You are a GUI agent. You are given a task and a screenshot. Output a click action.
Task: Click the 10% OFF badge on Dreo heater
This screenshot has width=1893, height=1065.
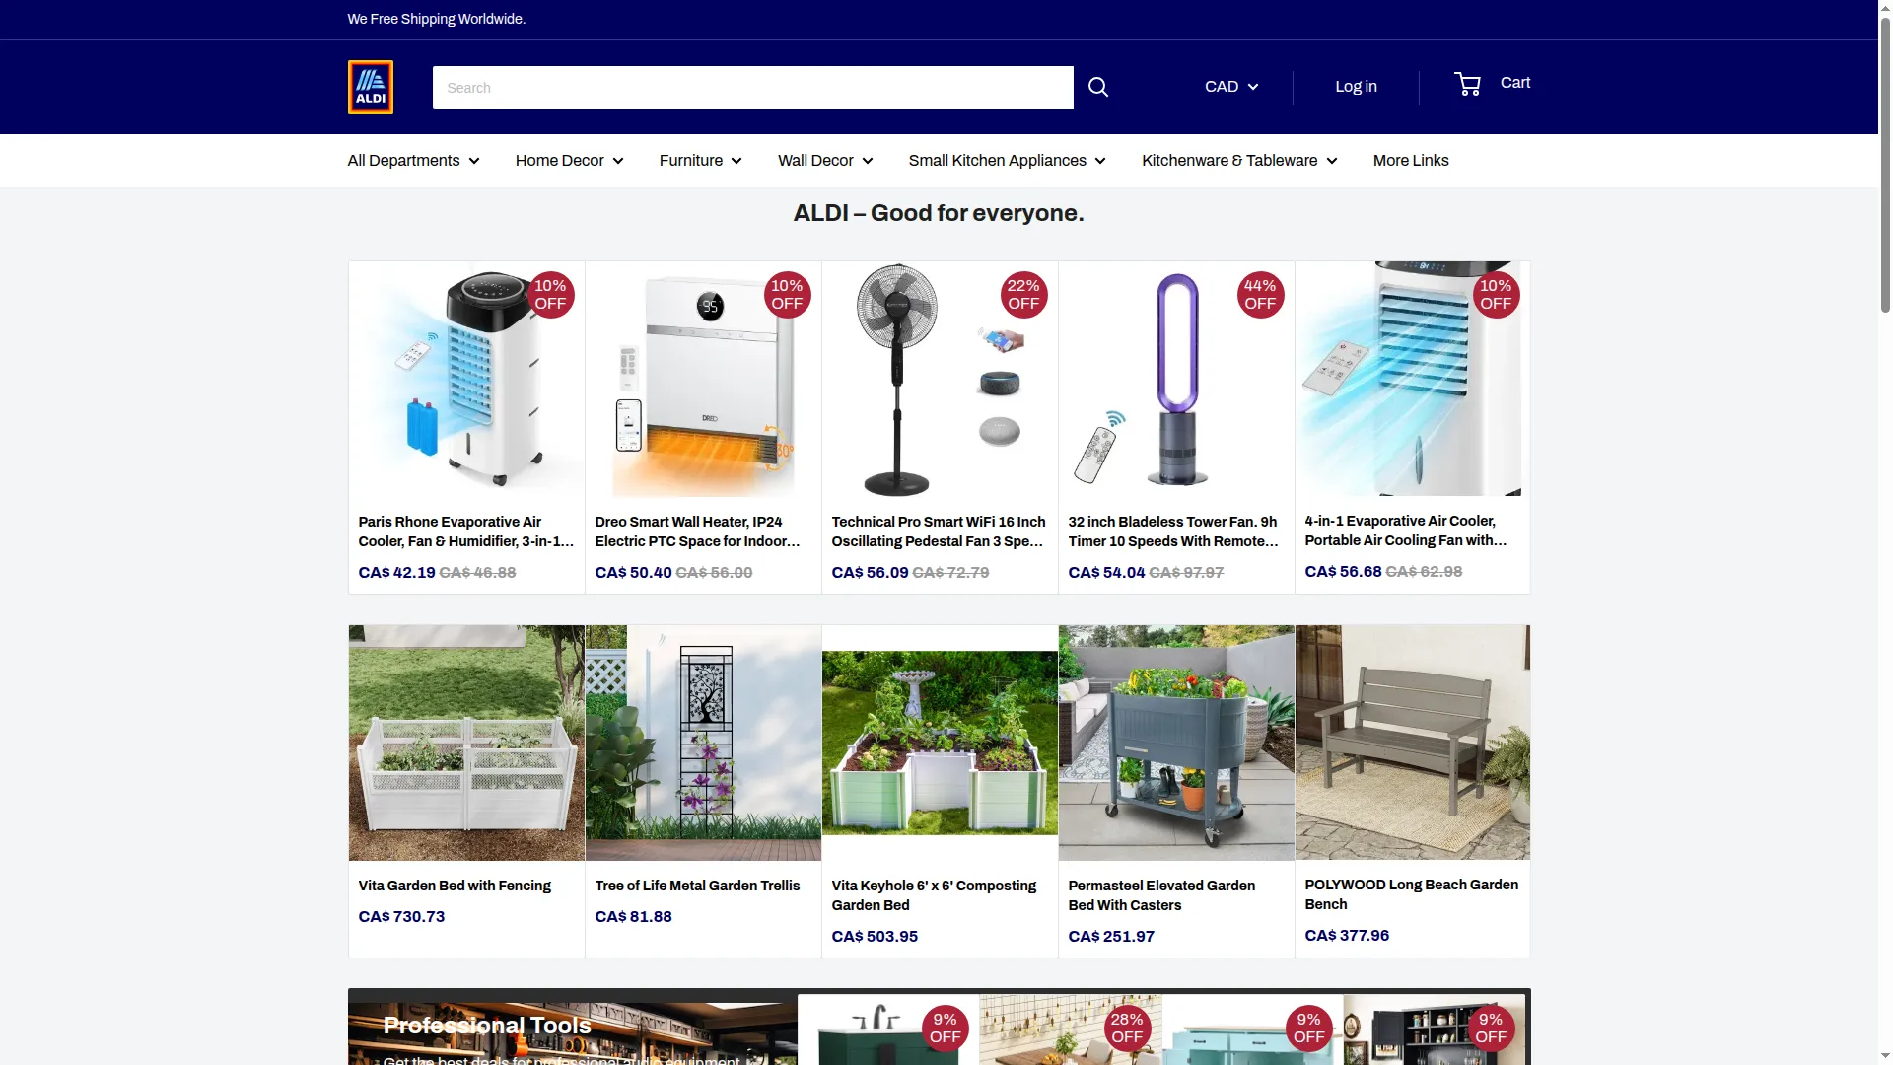[787, 295]
